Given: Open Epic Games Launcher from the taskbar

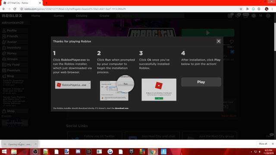Looking at the screenshot, I should [x=132, y=152].
